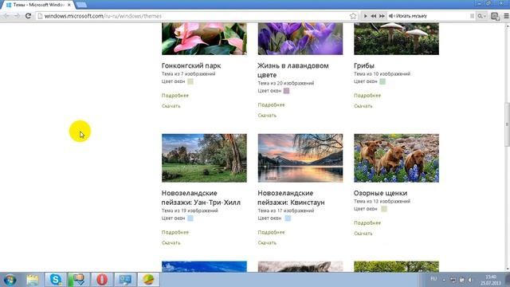Click blue window color swatch for Квинстаун

pyautogui.click(x=288, y=218)
